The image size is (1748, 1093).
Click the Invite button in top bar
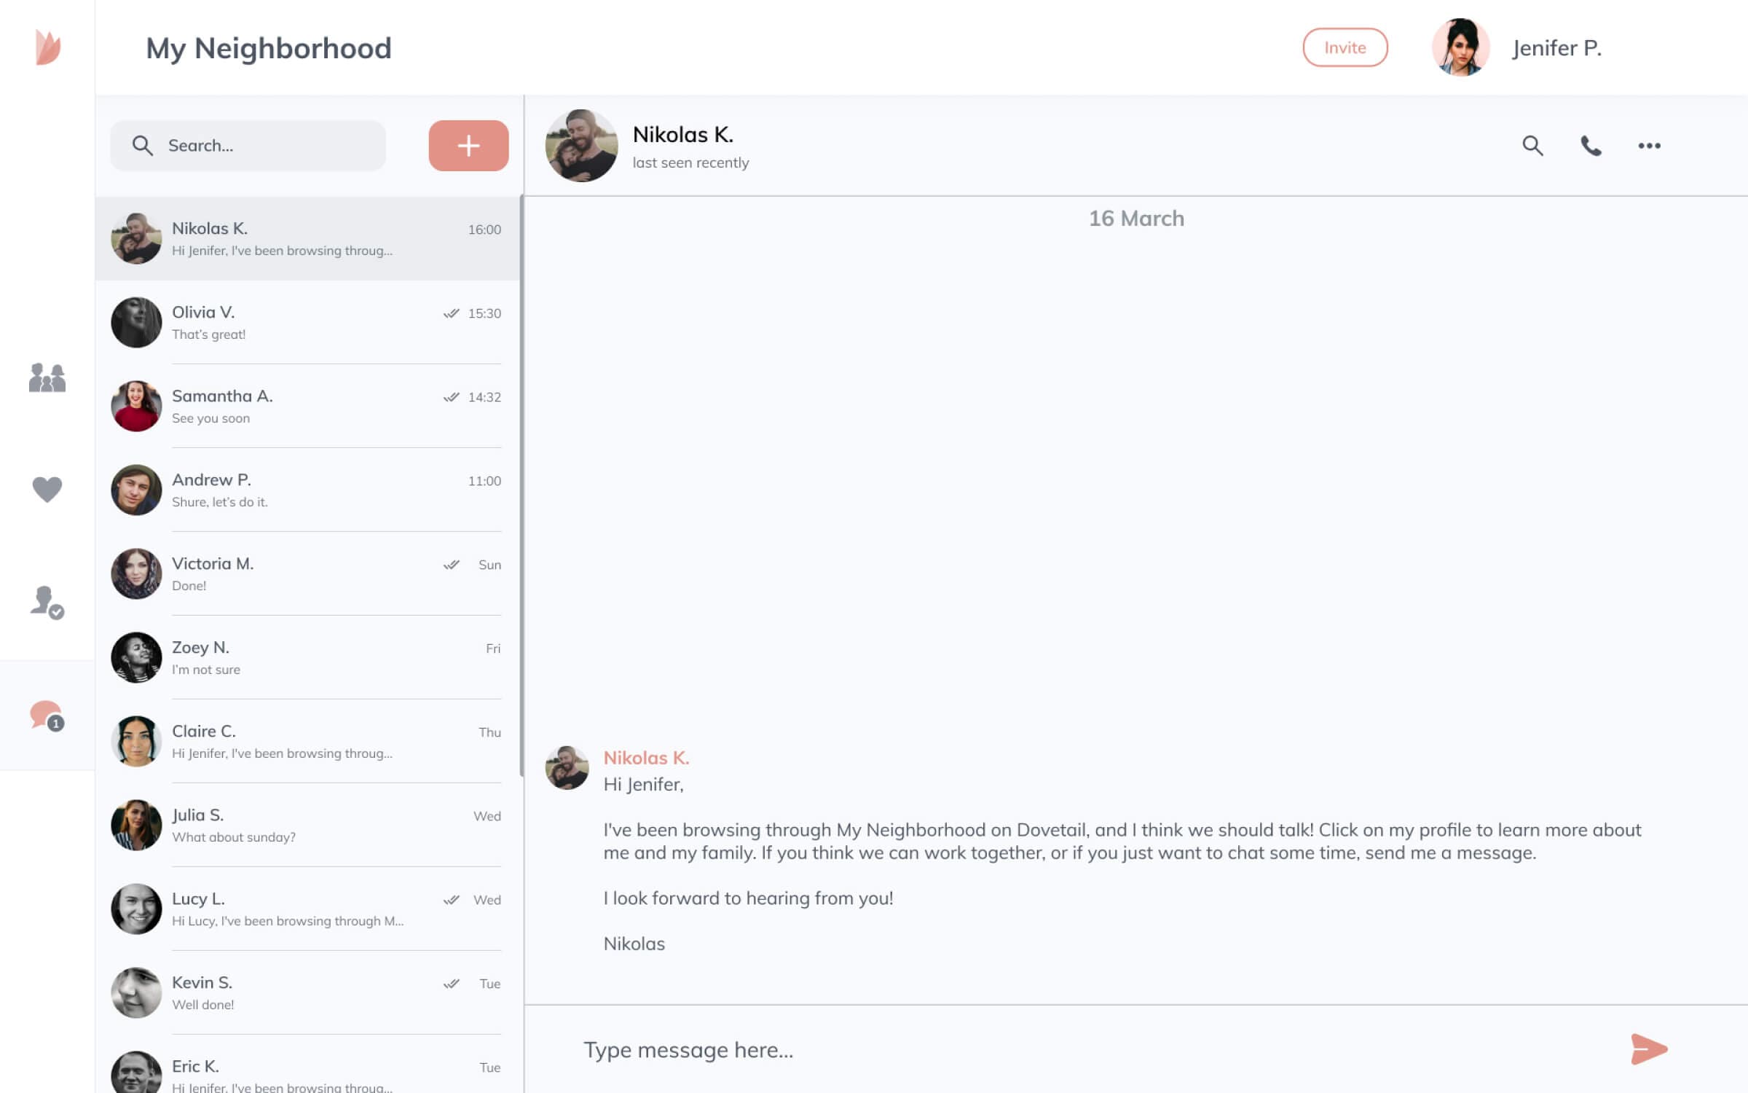[1345, 47]
